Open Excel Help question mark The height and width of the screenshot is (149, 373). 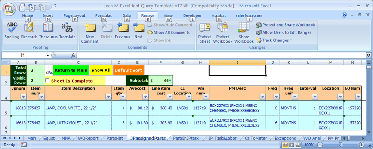click(x=344, y=15)
